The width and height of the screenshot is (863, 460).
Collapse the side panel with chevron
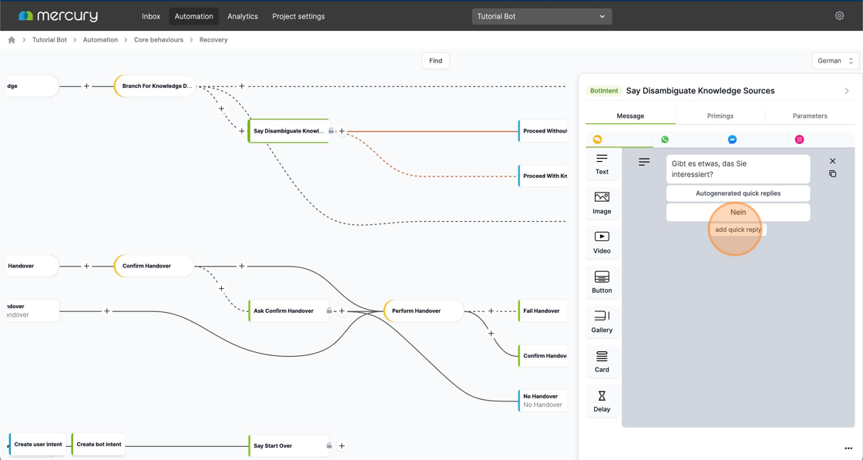point(847,91)
